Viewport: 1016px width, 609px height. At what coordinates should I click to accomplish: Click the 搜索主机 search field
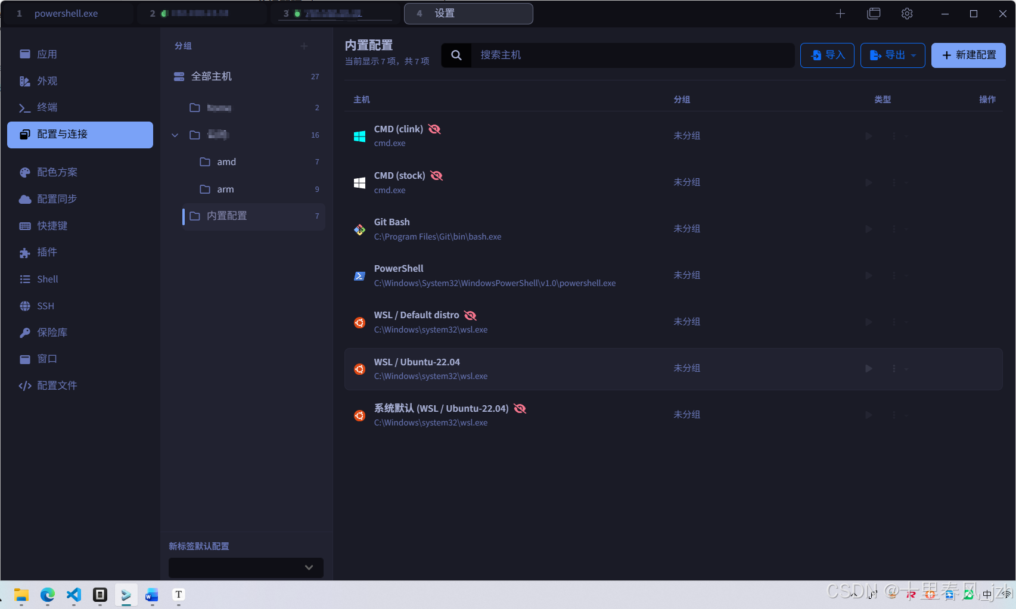[632, 55]
